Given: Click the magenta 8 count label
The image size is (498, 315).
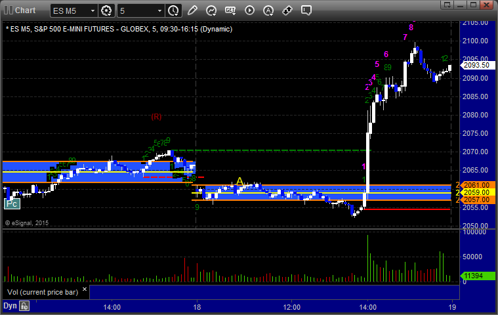Looking at the screenshot, I should tap(411, 28).
